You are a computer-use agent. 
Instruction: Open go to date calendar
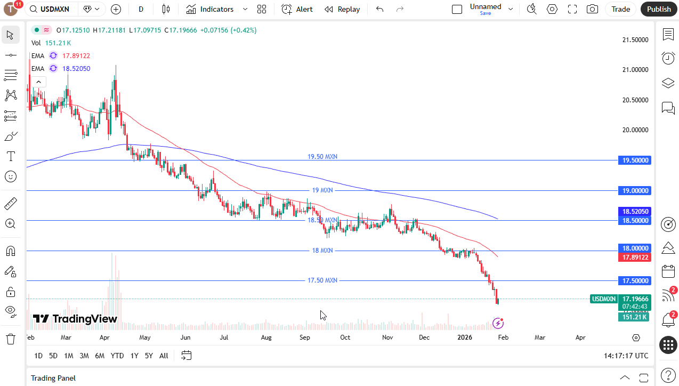186,355
